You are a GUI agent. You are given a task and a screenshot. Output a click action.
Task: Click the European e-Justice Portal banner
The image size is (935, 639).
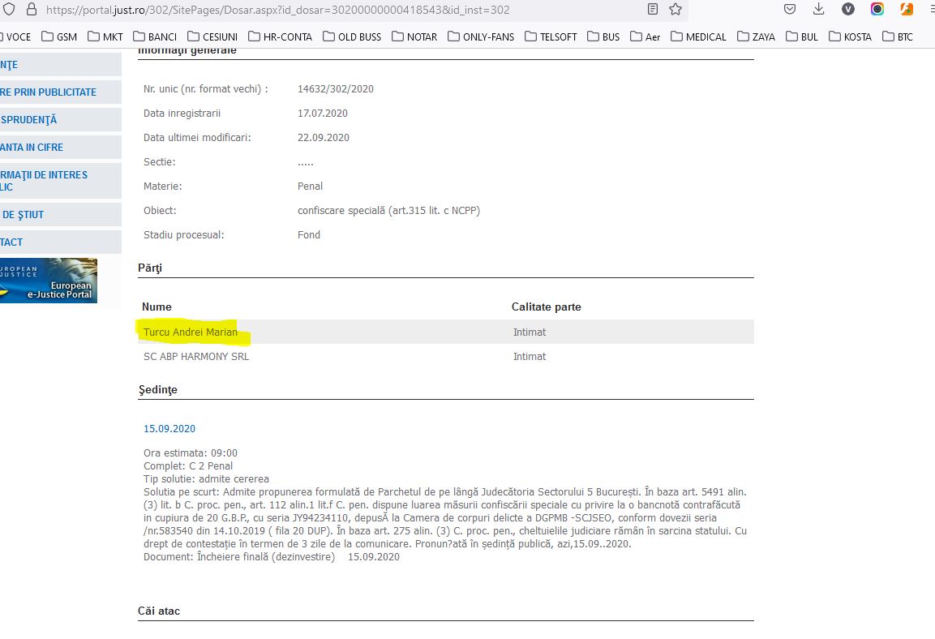click(x=49, y=281)
